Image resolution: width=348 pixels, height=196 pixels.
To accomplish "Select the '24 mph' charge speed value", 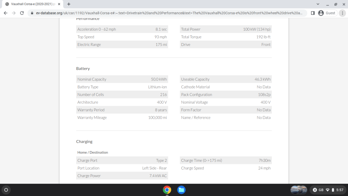I will [x=264, y=168].
